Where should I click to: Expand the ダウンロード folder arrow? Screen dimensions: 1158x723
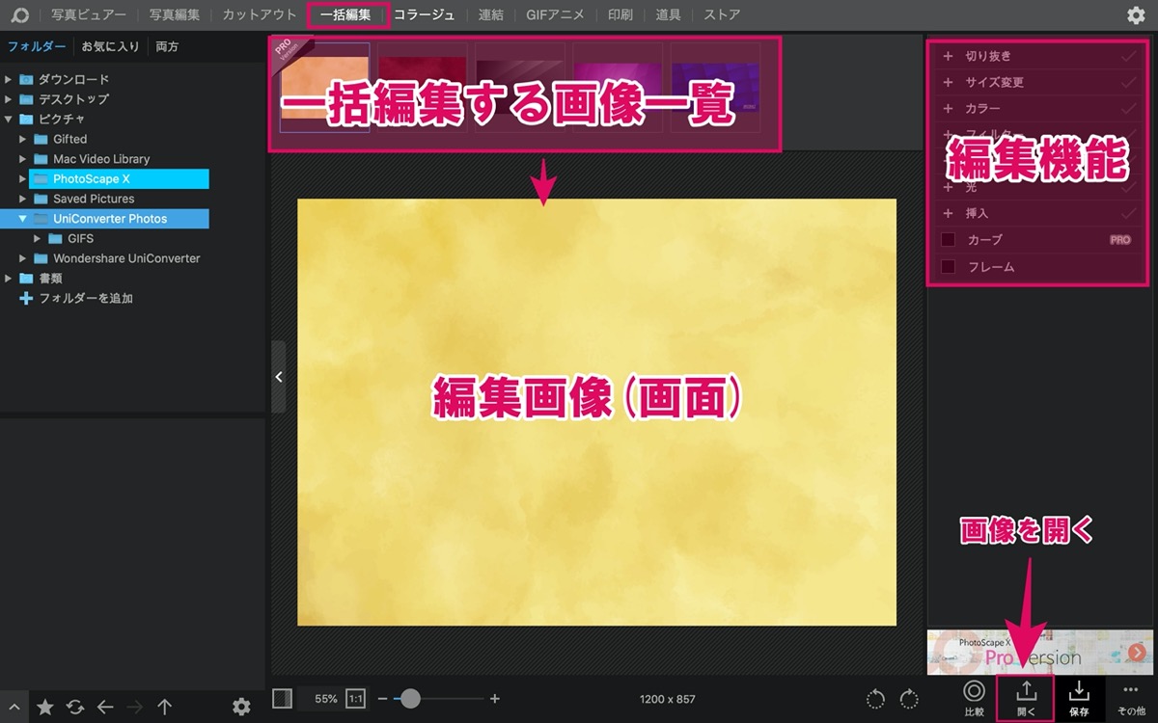pos(8,79)
